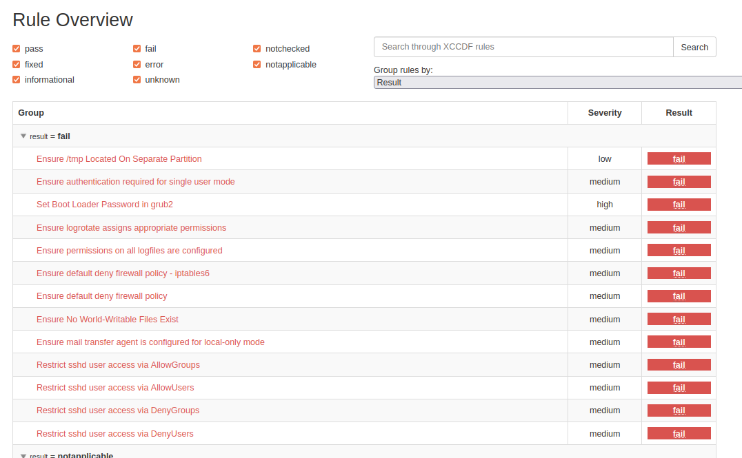This screenshot has width=742, height=458.
Task: Click fail badge for mail transfer agent rule
Action: click(x=679, y=342)
